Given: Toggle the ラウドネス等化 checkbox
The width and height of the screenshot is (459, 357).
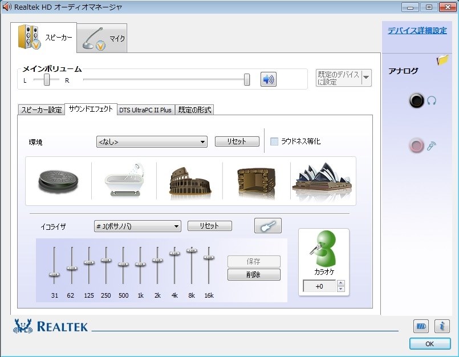Looking at the screenshot, I should [274, 141].
